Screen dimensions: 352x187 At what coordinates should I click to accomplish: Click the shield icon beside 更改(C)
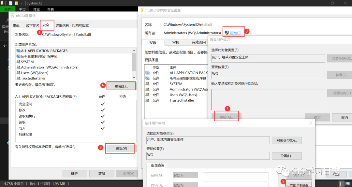click(227, 33)
